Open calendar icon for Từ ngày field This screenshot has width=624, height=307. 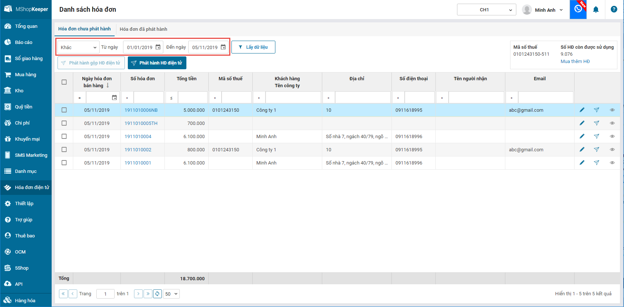[158, 47]
